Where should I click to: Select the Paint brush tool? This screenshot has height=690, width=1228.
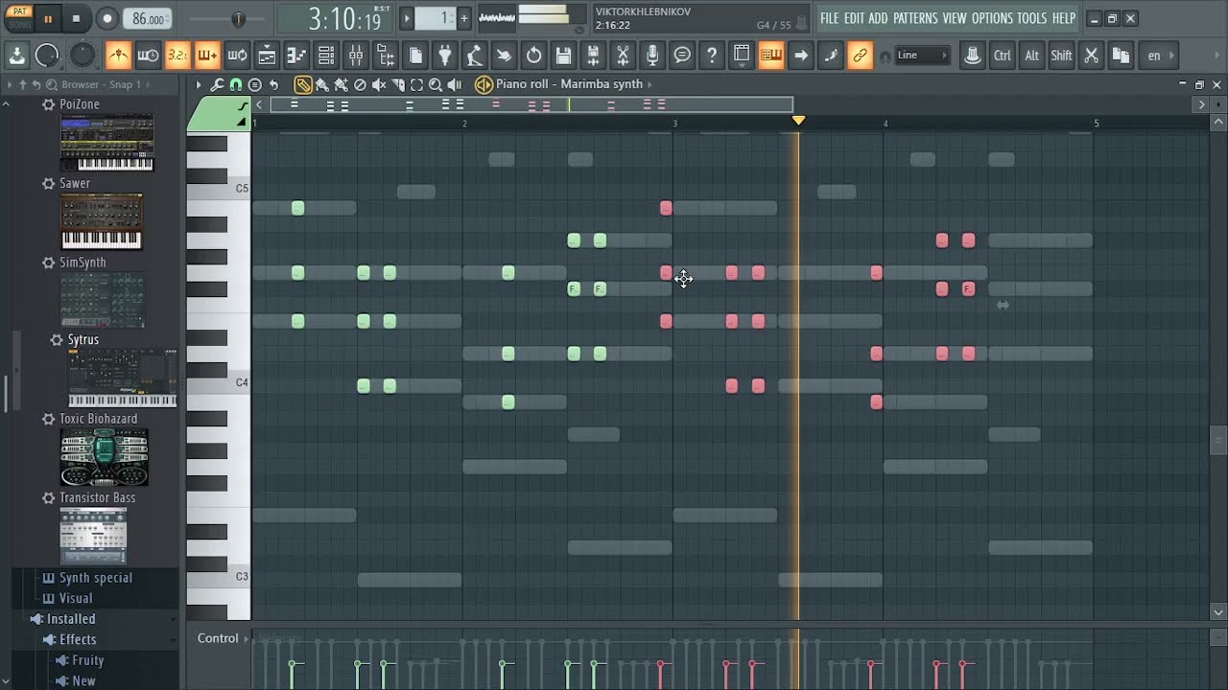click(321, 84)
